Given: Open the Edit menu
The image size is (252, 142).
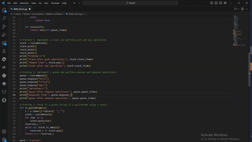Looking at the screenshot, I should [15, 3].
